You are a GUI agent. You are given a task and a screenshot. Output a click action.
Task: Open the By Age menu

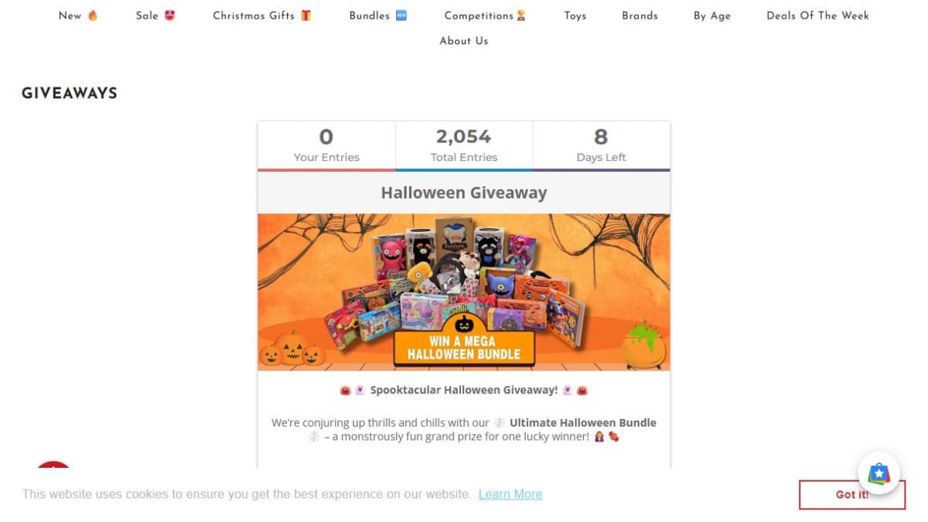coord(712,15)
